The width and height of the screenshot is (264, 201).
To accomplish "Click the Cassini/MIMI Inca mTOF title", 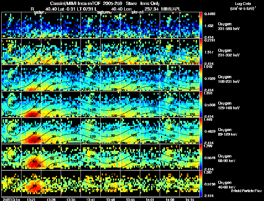I will [75, 3].
